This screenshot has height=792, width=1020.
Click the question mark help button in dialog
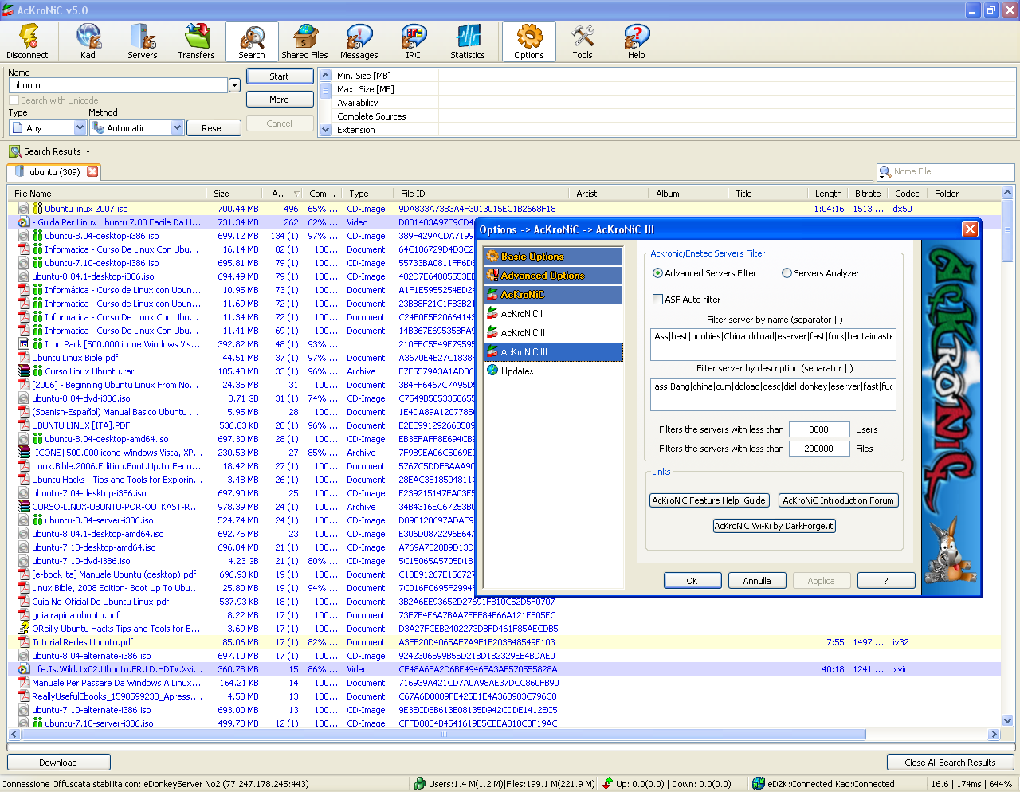[886, 581]
